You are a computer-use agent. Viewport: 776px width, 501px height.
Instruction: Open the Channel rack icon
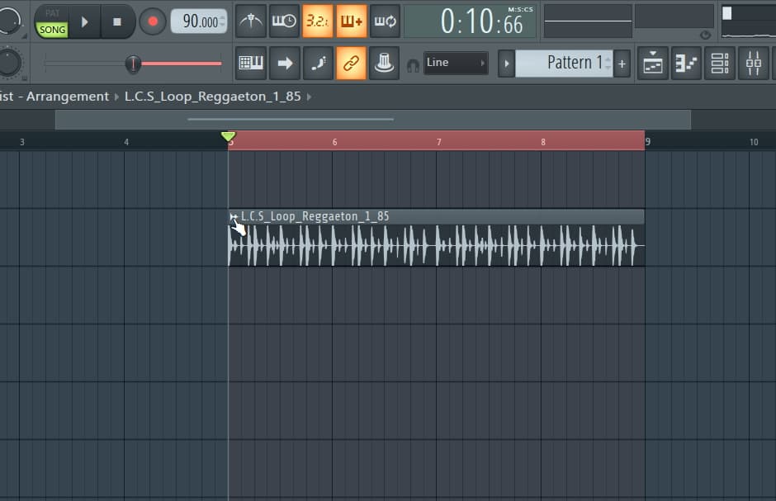(x=720, y=63)
